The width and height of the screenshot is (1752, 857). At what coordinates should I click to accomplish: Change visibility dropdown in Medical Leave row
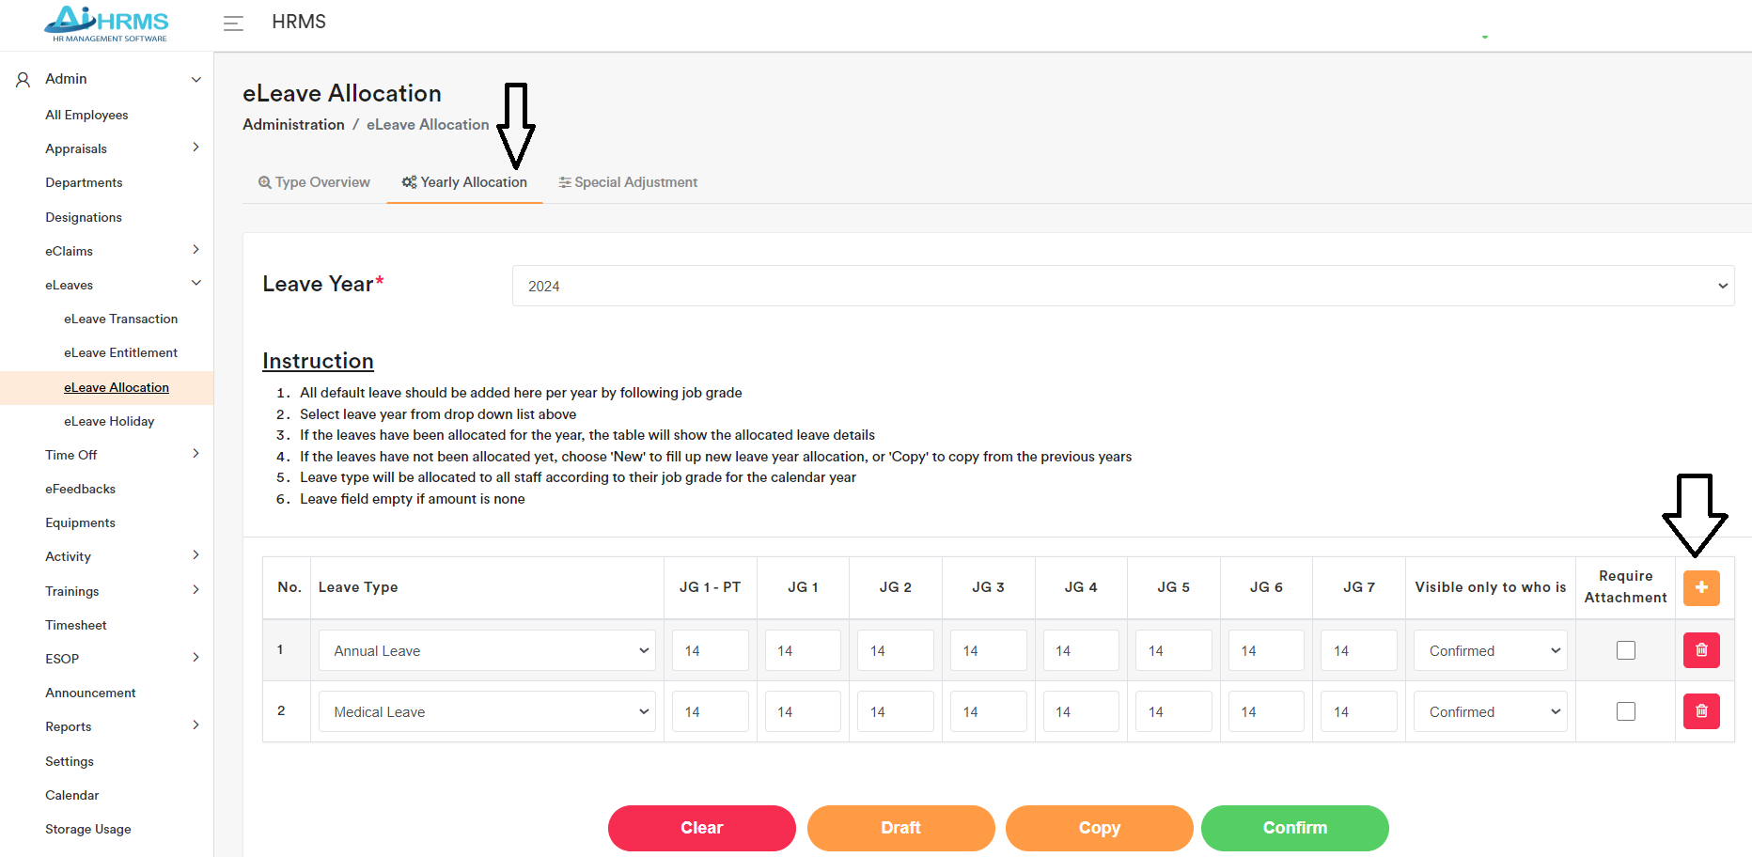(1490, 711)
